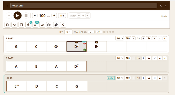The height and width of the screenshot is (95, 175).
Task: Open the KEY dropdown showing G
Action: 68,32
